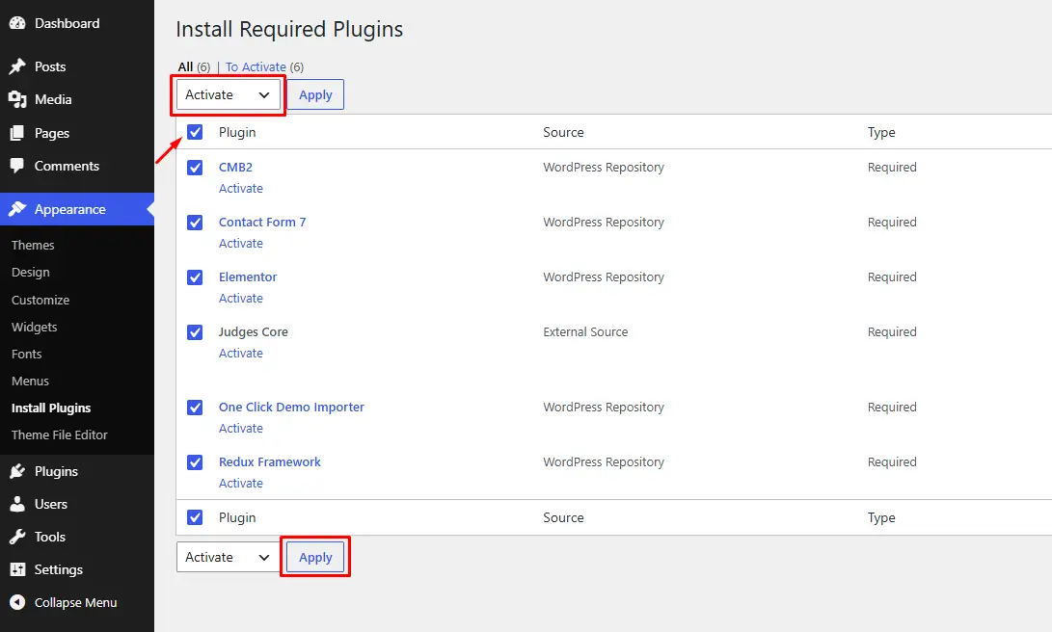The width and height of the screenshot is (1052, 632).
Task: Go to Customize submenu
Action: (x=40, y=301)
